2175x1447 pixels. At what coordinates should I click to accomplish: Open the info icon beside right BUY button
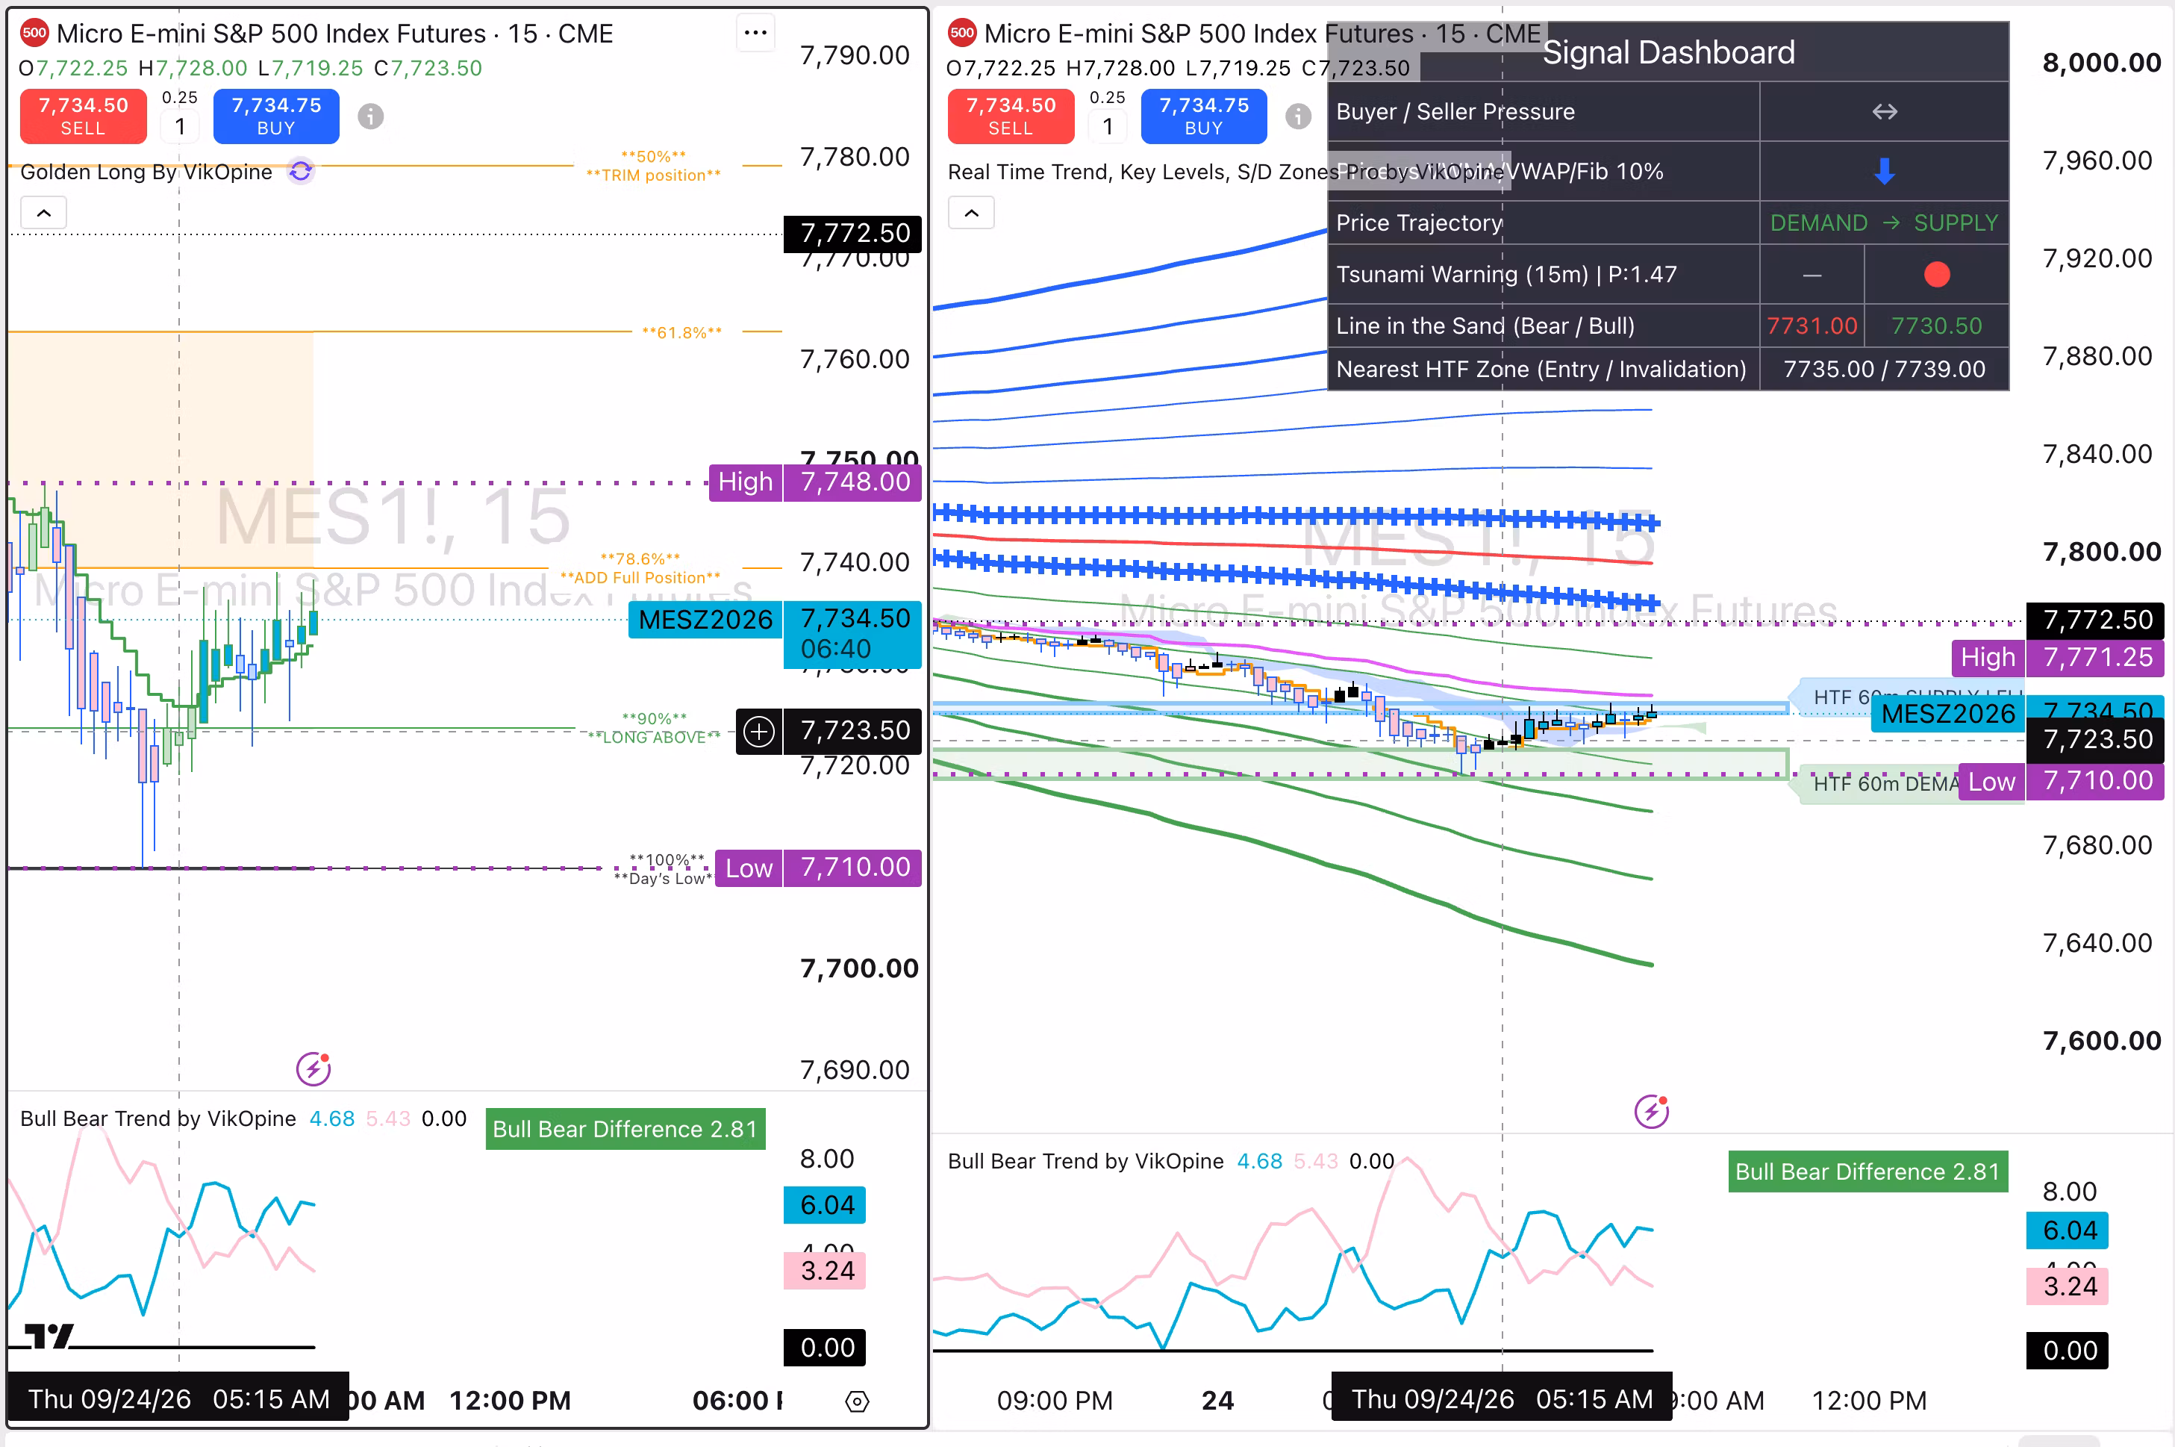pyautogui.click(x=1299, y=116)
